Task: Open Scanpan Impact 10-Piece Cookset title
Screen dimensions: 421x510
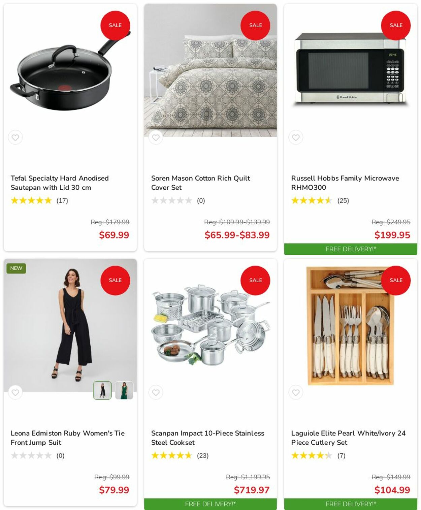Action: tap(207, 438)
